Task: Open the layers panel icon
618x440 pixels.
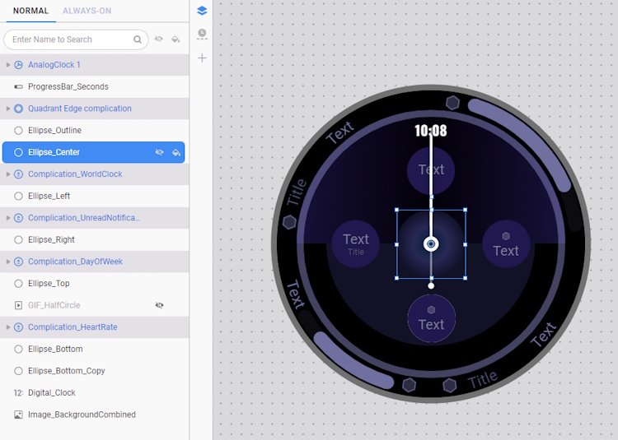Action: point(202,11)
